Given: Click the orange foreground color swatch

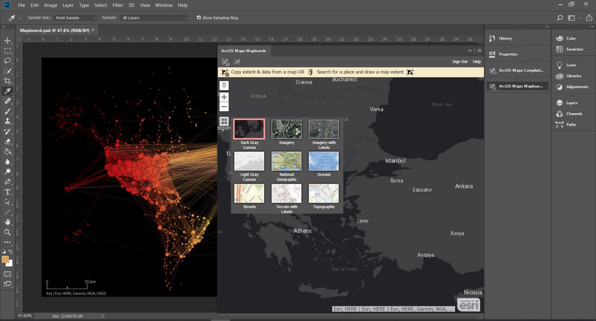Looking at the screenshot, I should click(5, 259).
